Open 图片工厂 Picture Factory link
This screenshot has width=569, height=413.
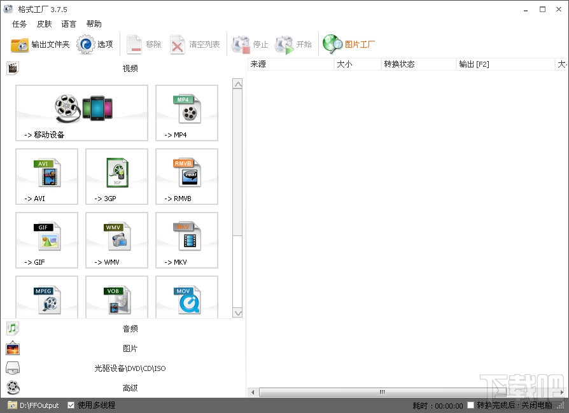click(349, 45)
